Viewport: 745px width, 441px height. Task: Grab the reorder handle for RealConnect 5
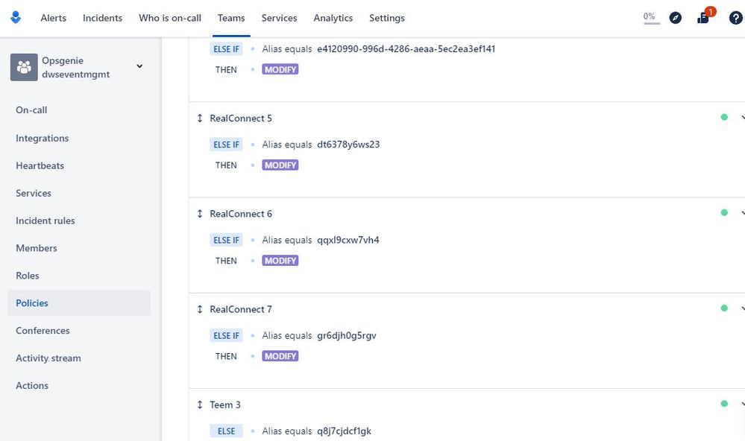pos(200,118)
